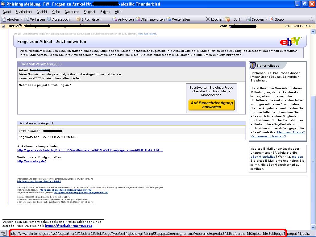Open the user-agreement.html link
316x237 pixels.
pyautogui.click(x=81, y=193)
